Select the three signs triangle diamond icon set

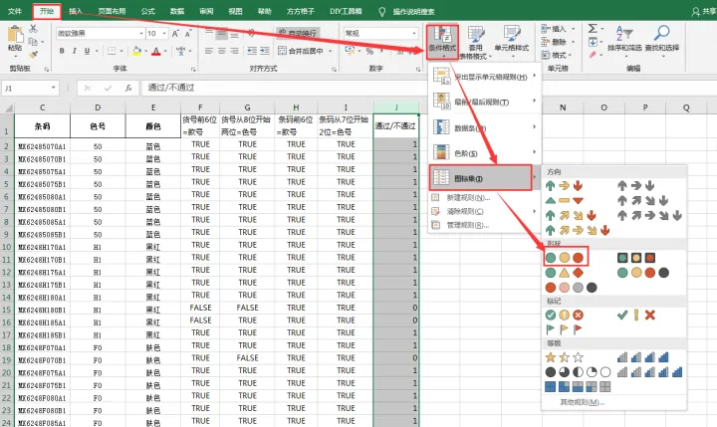565,273
